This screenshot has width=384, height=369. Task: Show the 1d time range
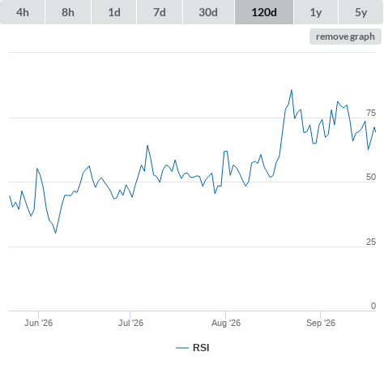point(114,12)
